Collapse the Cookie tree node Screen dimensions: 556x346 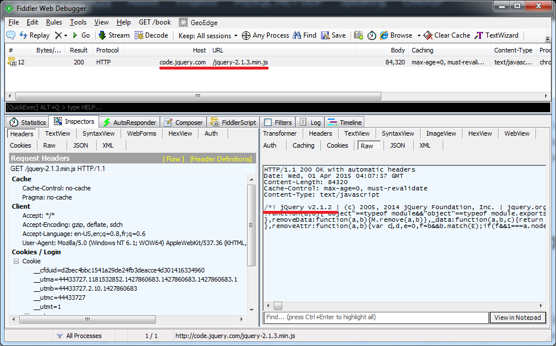(16, 261)
